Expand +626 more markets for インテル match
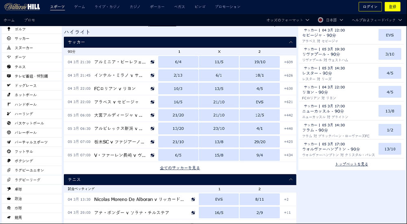This screenshot has height=224, width=407. point(288,75)
